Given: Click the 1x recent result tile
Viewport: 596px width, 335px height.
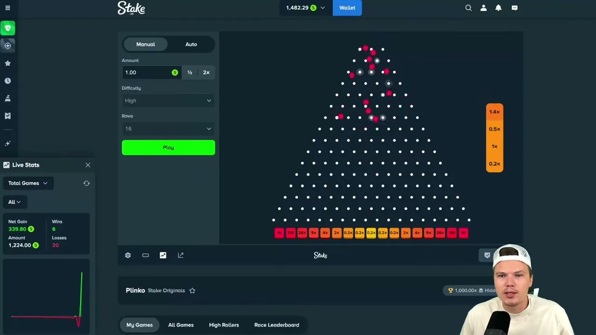Looking at the screenshot, I should pyautogui.click(x=494, y=147).
